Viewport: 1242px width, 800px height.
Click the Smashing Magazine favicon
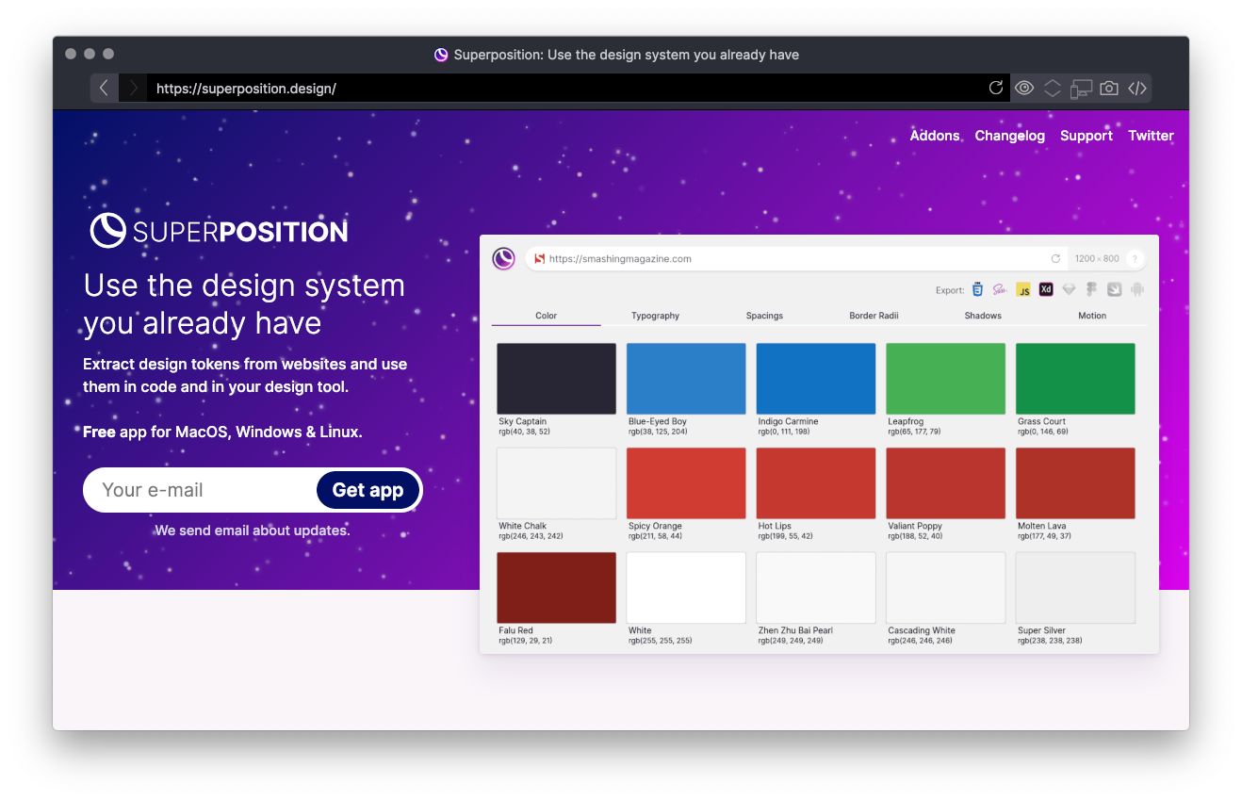pyautogui.click(x=540, y=258)
